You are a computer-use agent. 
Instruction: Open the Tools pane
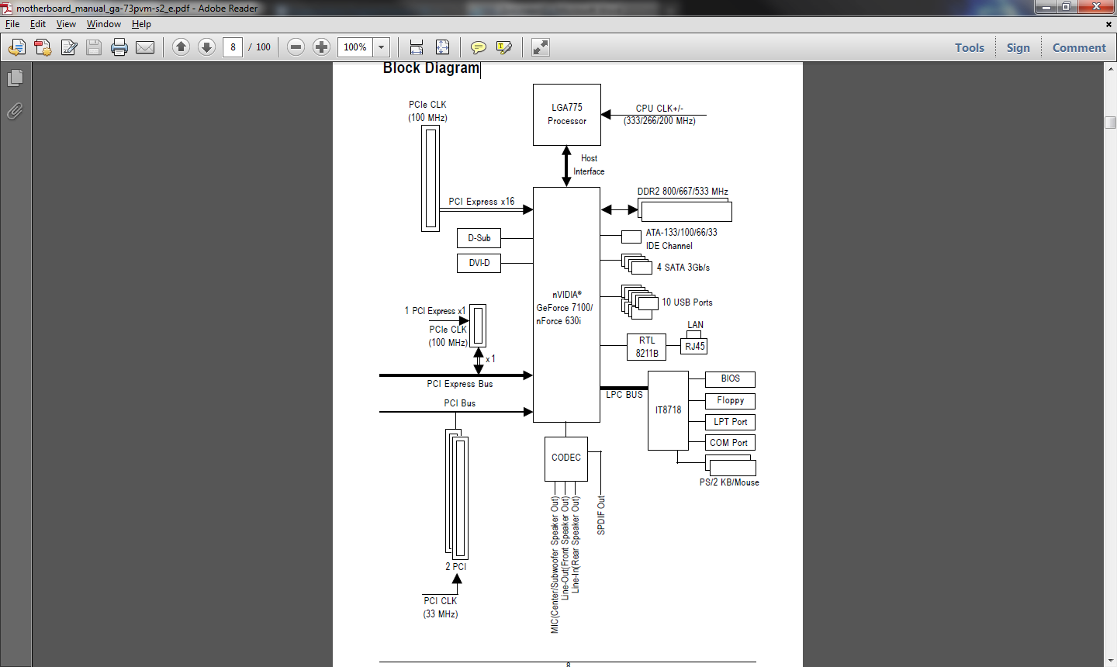[x=970, y=47]
